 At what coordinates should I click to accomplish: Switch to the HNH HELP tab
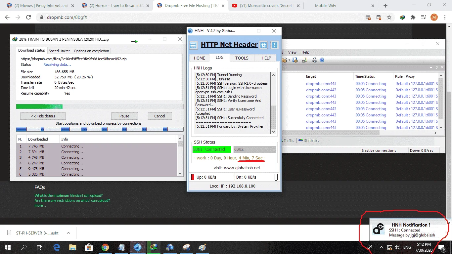266,58
